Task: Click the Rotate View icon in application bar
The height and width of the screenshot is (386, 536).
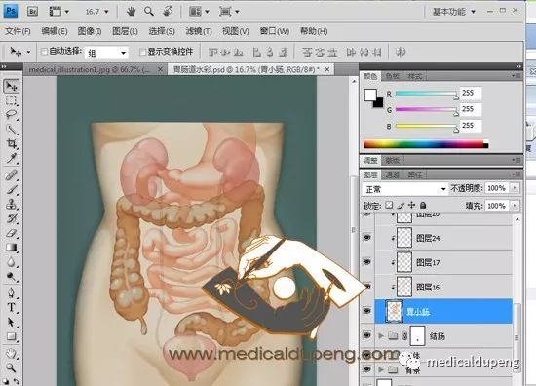Action: tap(168, 12)
